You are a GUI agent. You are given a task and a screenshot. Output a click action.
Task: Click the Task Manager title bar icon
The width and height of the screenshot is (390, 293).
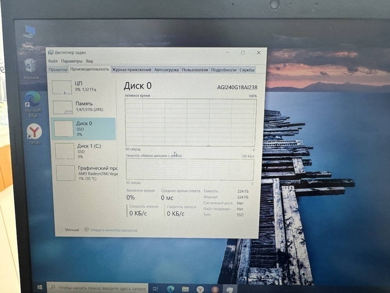click(51, 52)
